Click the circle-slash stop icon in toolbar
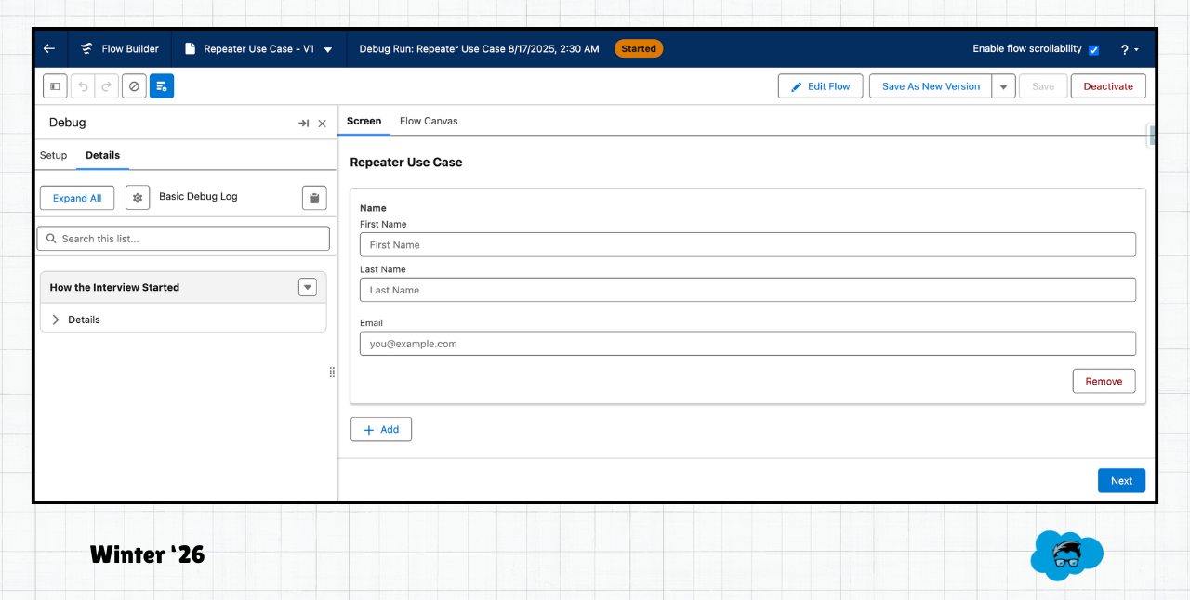The height and width of the screenshot is (600, 1190). click(134, 86)
